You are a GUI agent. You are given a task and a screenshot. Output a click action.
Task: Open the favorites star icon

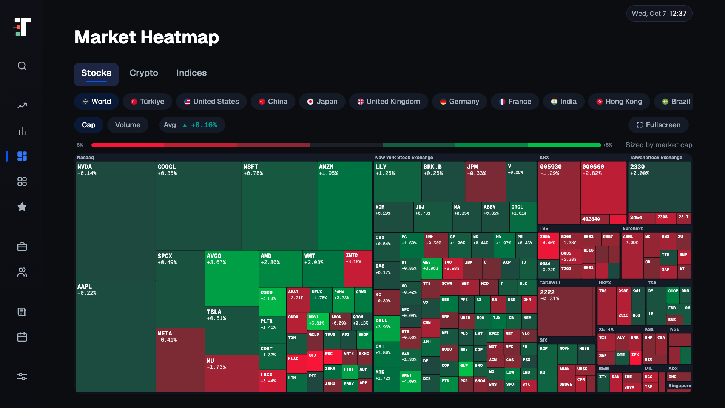click(22, 207)
